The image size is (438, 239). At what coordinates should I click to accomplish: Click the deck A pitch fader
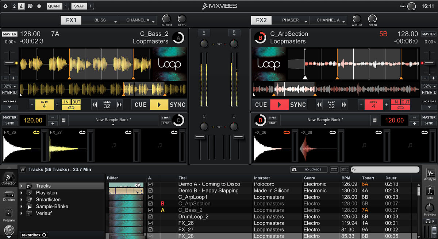(x=9, y=63)
